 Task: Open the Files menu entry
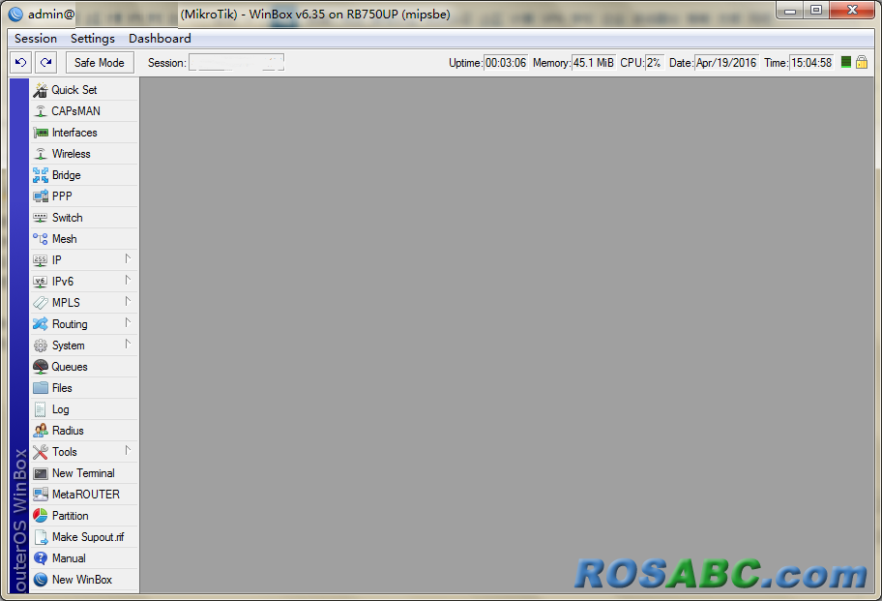click(83, 388)
